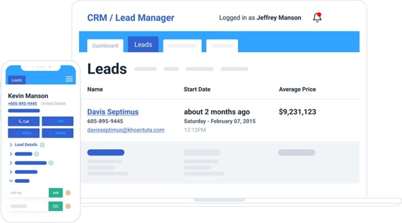
Task: Click the orange X icon on the bottom row
Action: [x=68, y=206]
